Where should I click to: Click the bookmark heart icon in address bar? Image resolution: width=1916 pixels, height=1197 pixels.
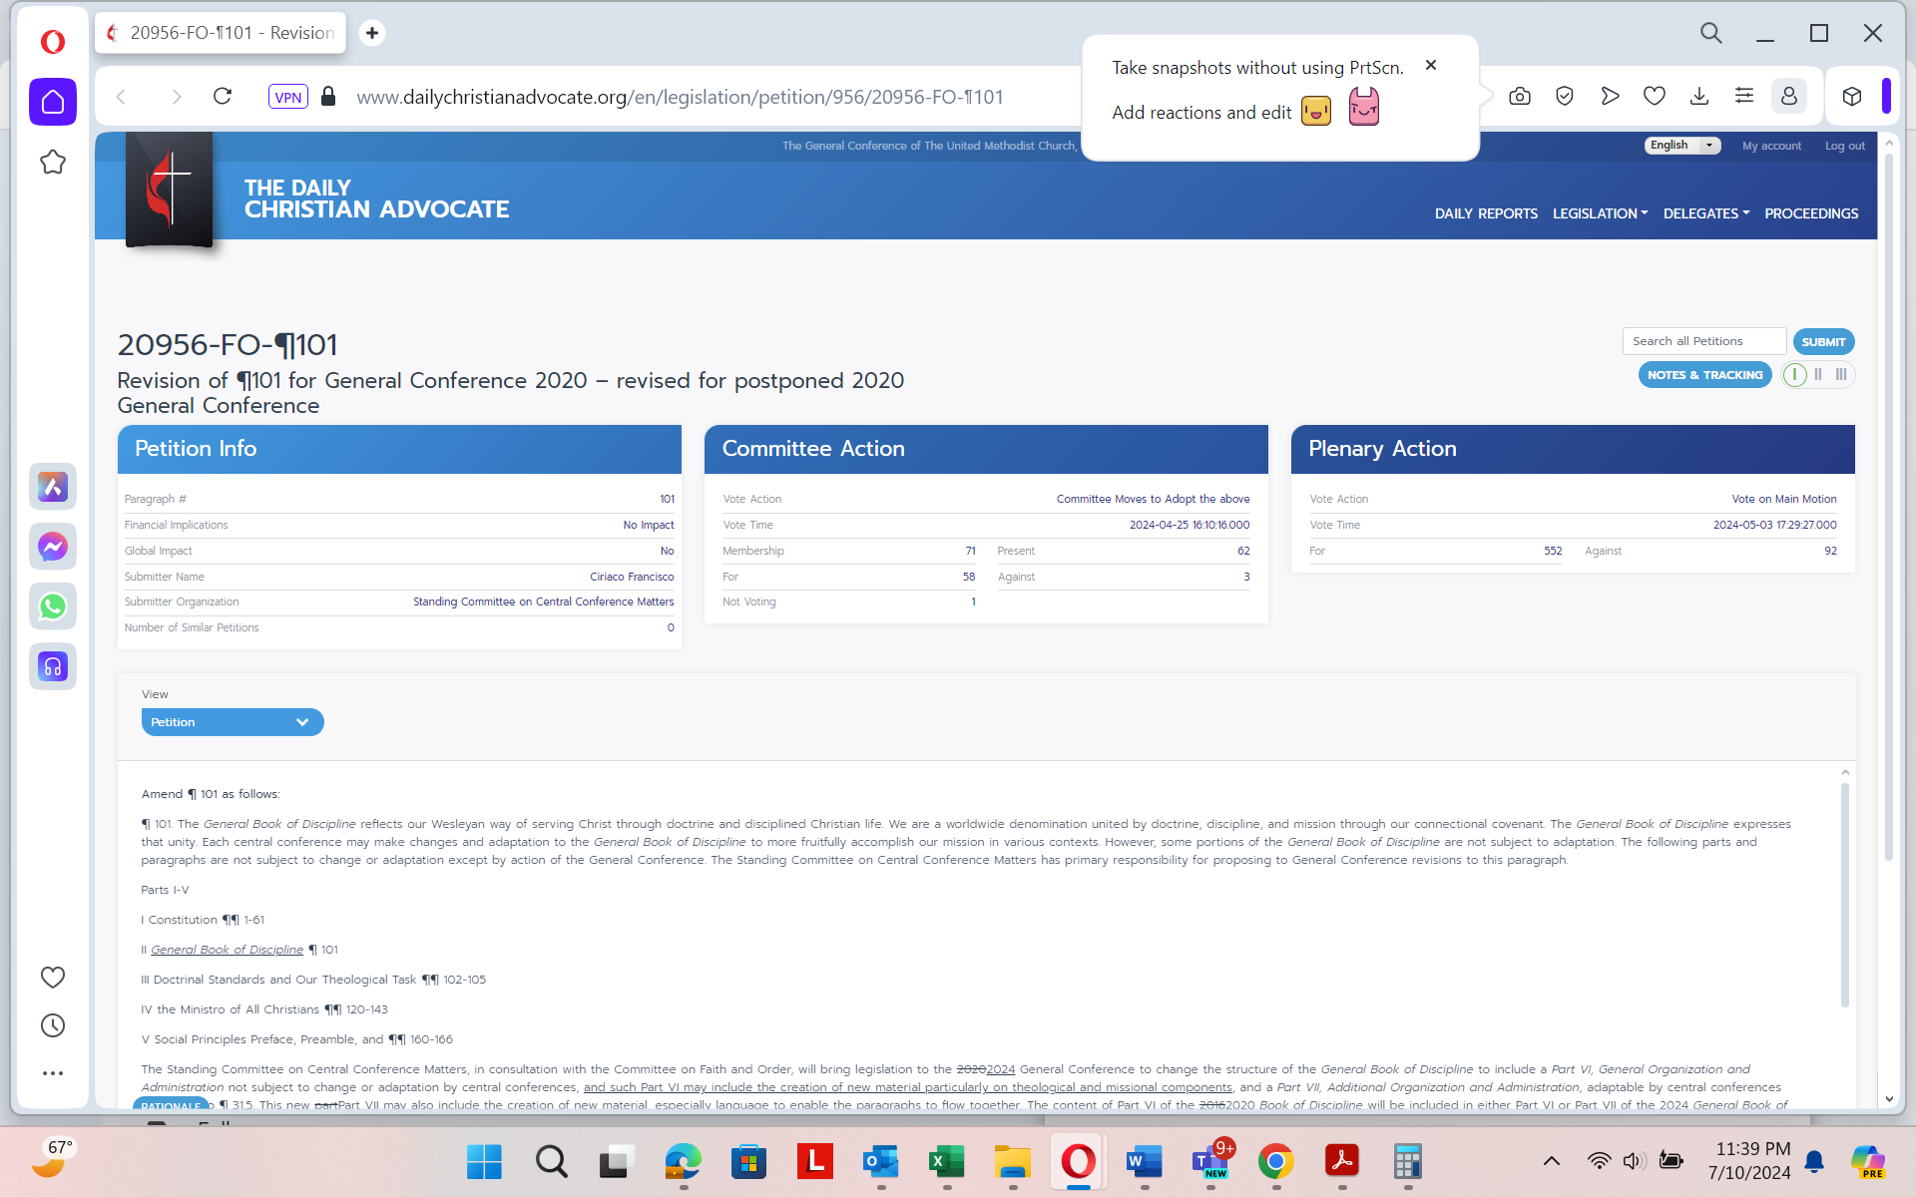1654,97
